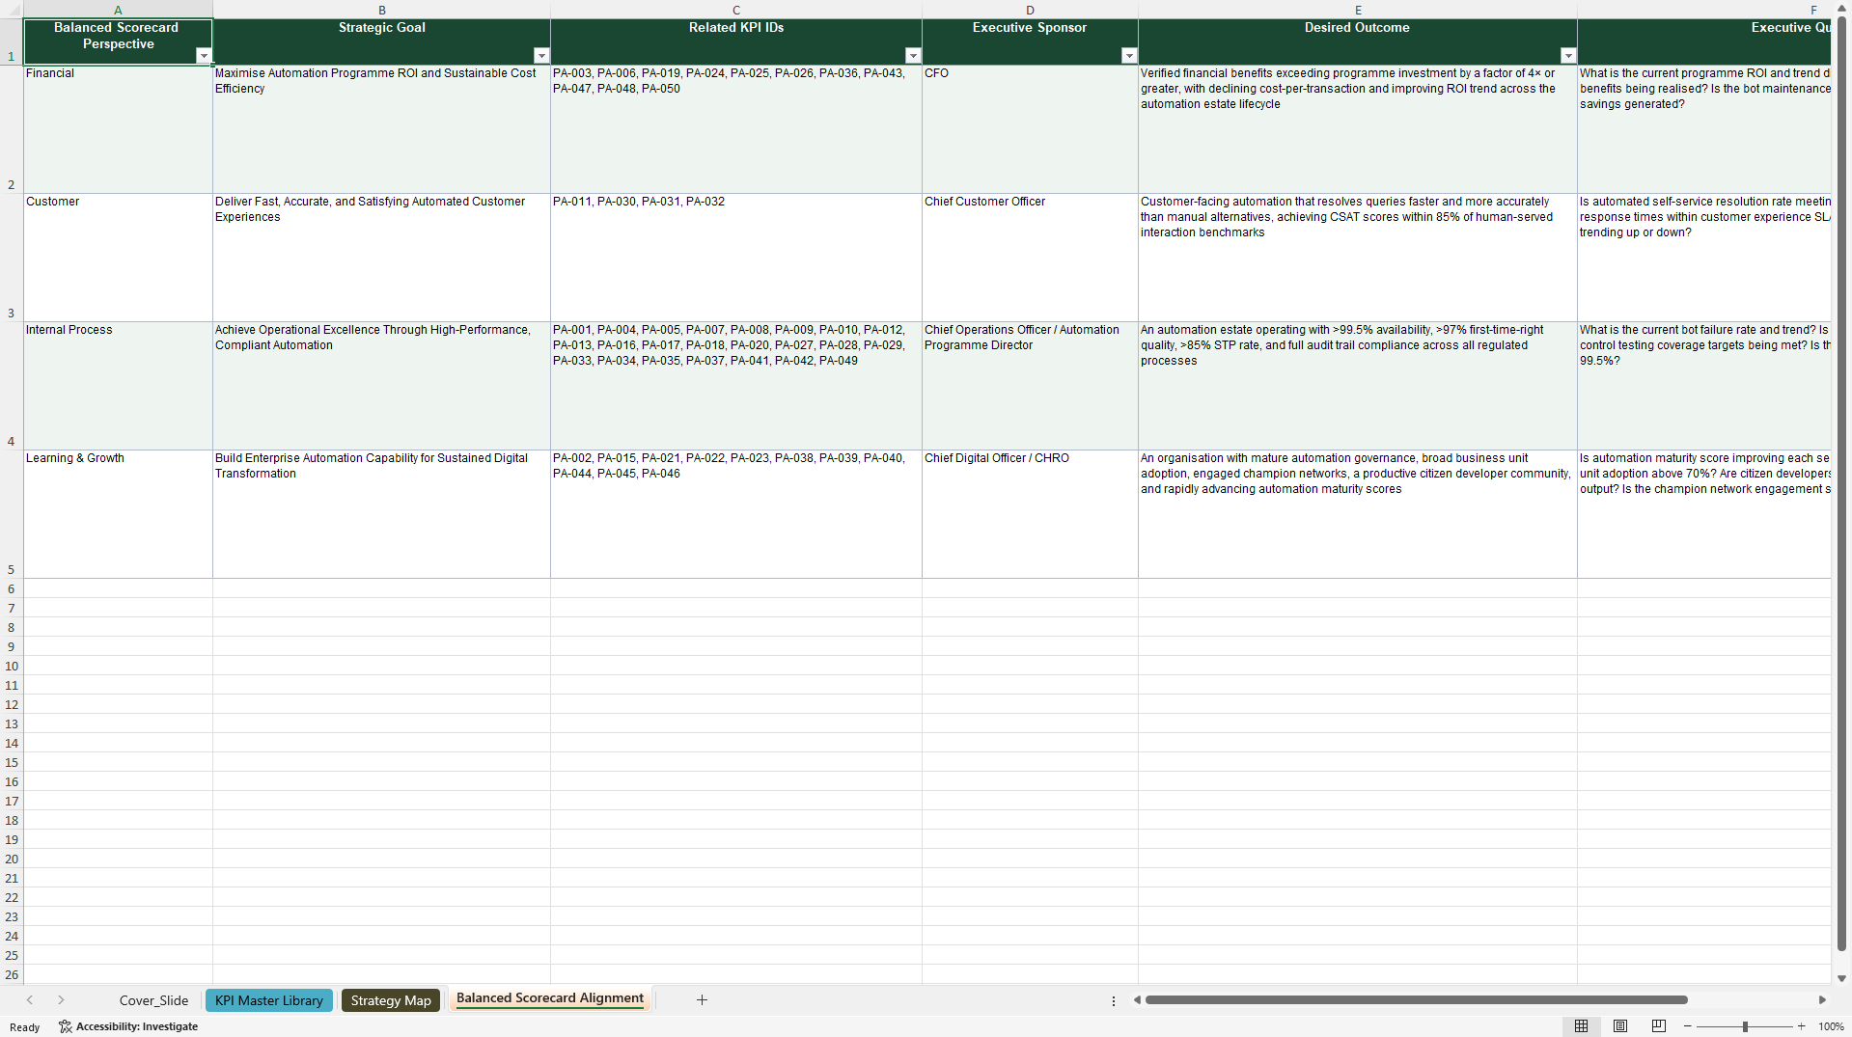Switch to the Cover_Slide sheet tab

pyautogui.click(x=153, y=1000)
